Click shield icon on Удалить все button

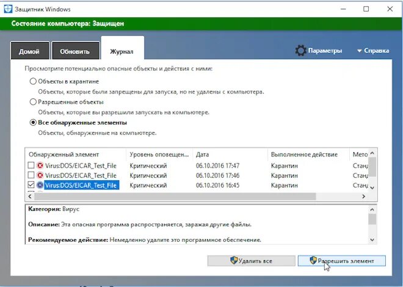[x=234, y=261]
